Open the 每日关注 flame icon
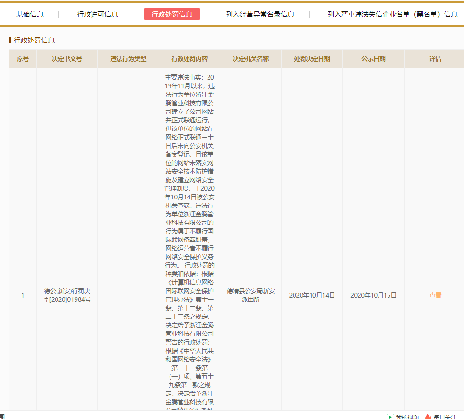464x419 pixels. click(x=428, y=417)
